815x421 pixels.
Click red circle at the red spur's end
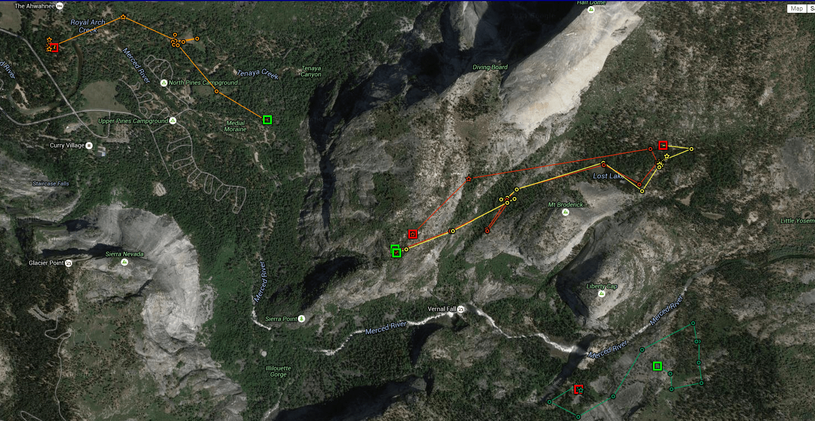tap(487, 231)
